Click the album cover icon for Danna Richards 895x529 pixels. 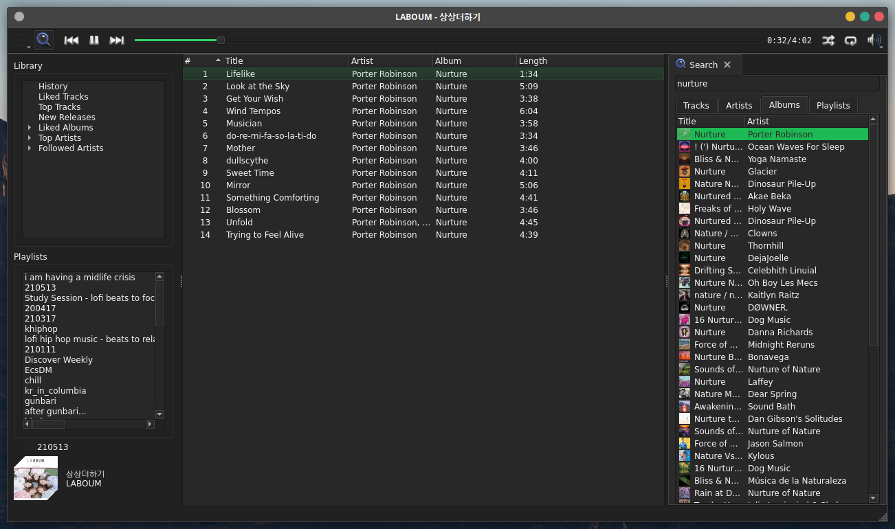(684, 333)
